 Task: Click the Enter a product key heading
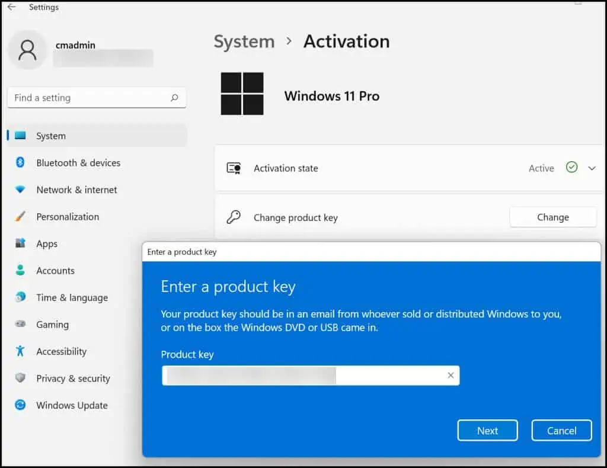[228, 287]
